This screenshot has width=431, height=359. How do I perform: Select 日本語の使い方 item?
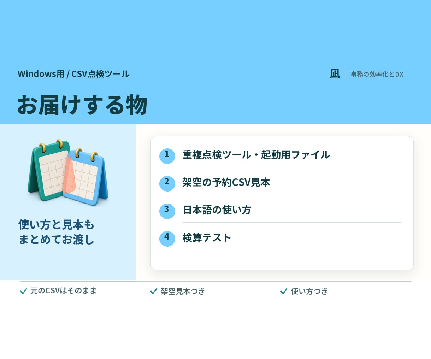217,210
